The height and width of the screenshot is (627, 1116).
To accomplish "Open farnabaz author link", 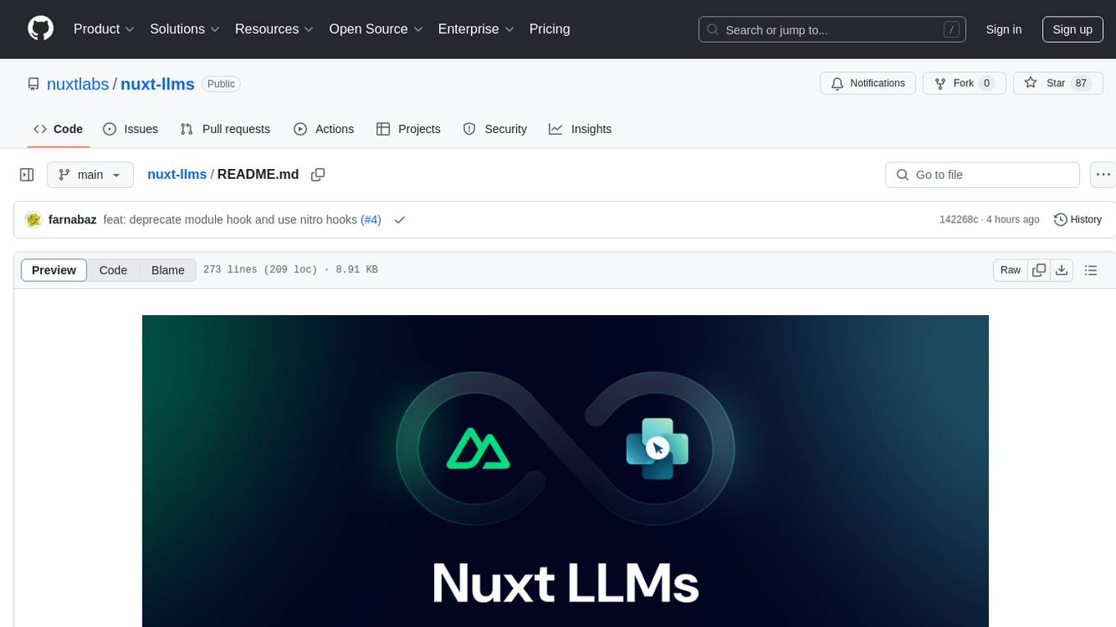I will pyautogui.click(x=72, y=220).
